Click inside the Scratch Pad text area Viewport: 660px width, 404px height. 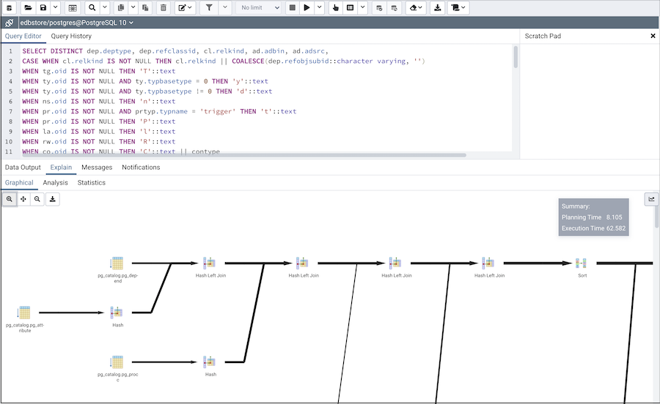(590, 101)
